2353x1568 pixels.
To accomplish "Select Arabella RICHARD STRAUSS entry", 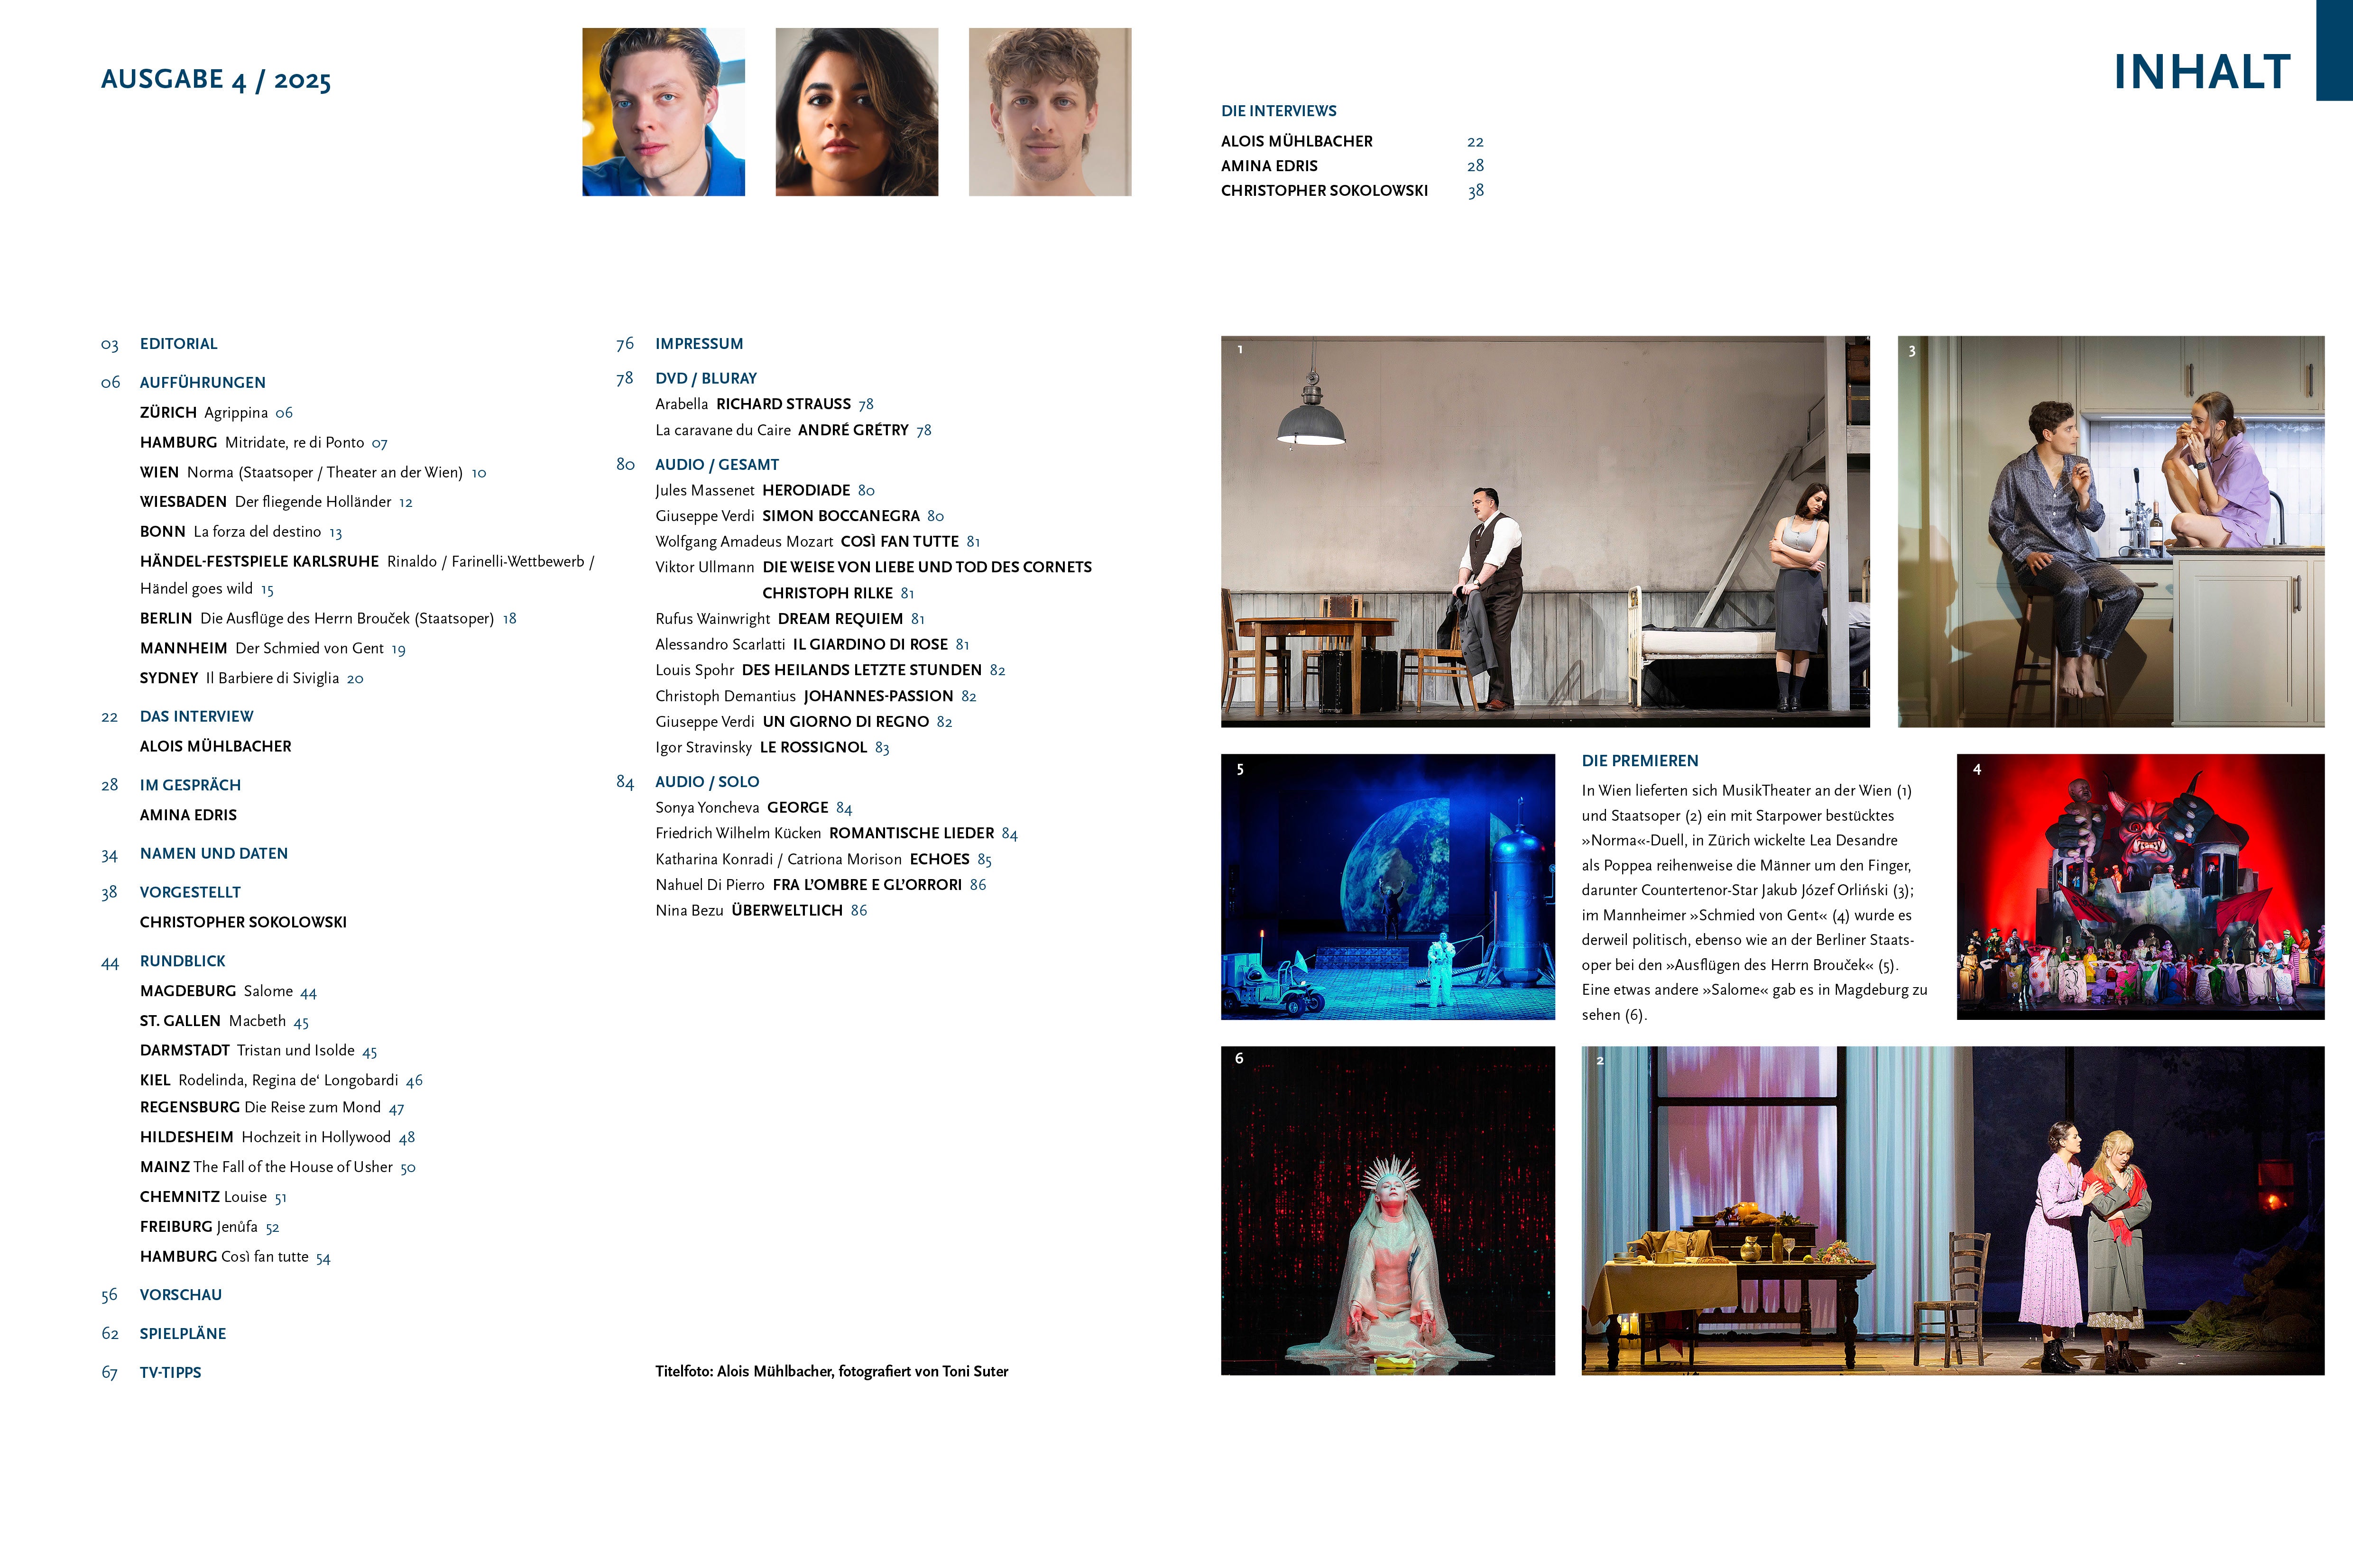I will [764, 405].
